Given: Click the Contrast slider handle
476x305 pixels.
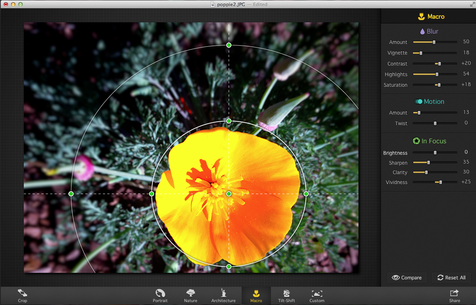Looking at the screenshot, I should click(x=439, y=64).
